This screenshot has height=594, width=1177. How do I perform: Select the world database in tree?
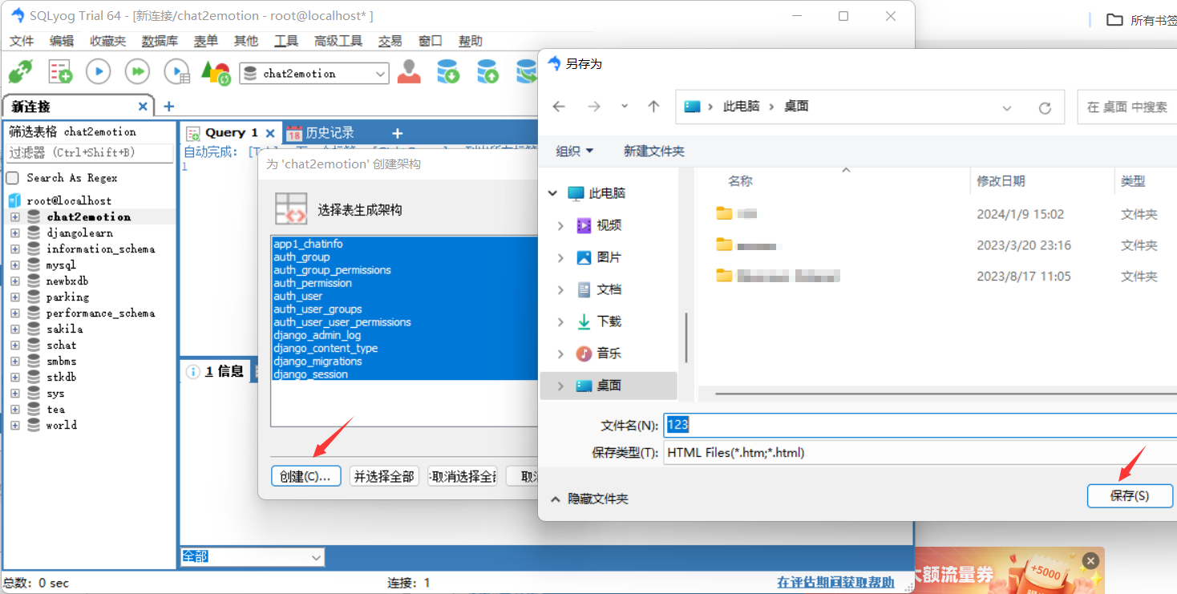(61, 426)
